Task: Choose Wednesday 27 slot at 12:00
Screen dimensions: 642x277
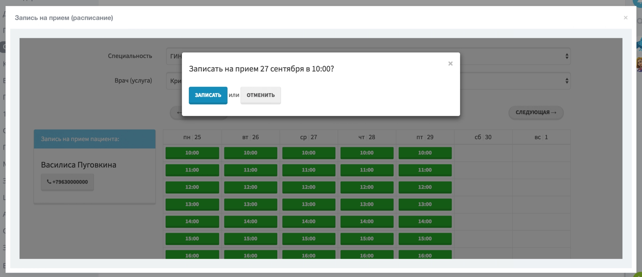Action: click(x=308, y=187)
